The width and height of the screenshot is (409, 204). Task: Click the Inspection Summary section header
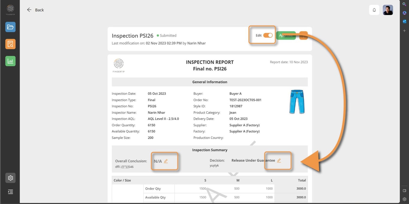point(210,150)
